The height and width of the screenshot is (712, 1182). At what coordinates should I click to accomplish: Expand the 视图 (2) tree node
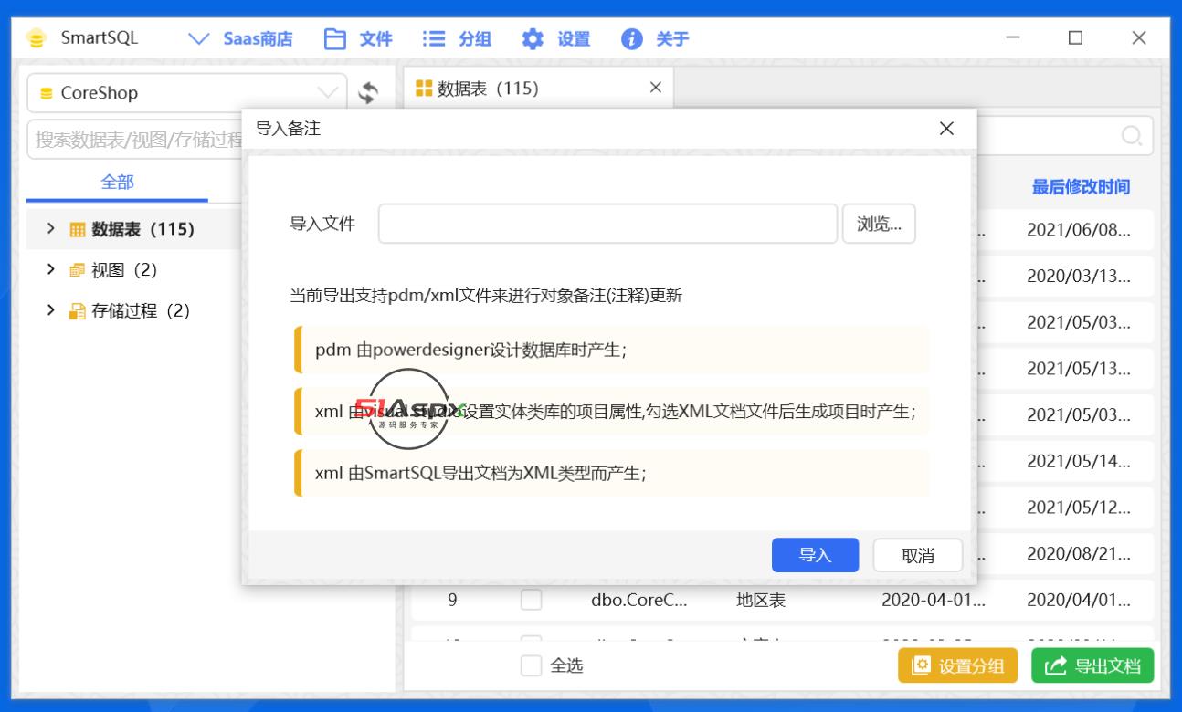pyautogui.click(x=51, y=269)
